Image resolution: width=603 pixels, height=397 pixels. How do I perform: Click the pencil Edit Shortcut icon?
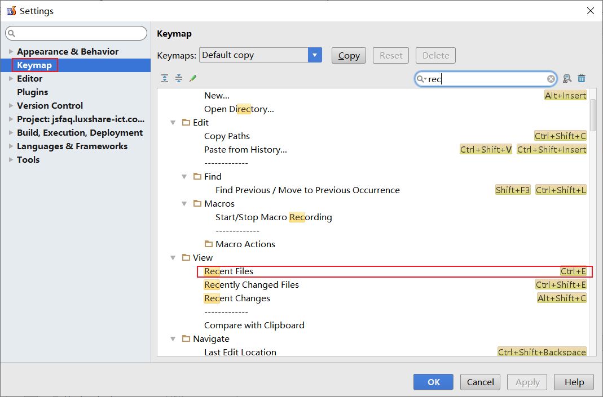(193, 78)
